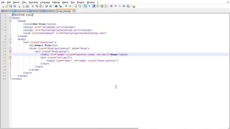Image resolution: width=230 pixels, height=129 pixels.
Task: Click the Copy toolbar icon
Action: [37, 6]
